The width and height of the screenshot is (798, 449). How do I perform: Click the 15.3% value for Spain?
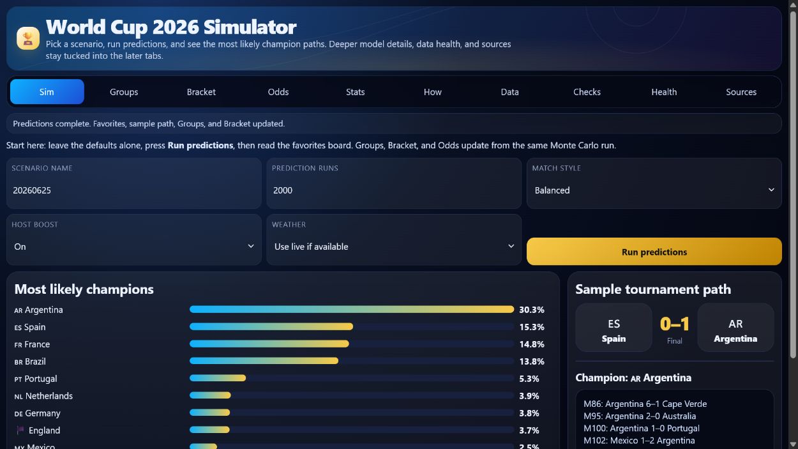coord(532,327)
